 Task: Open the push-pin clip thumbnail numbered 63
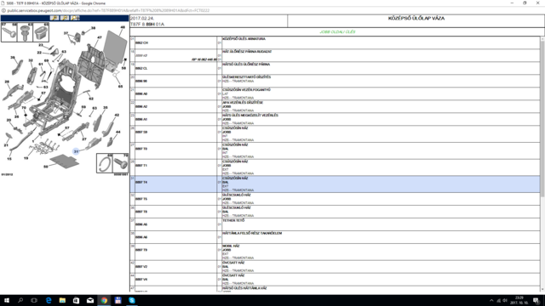coord(25,32)
